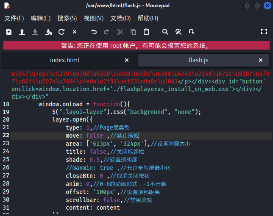The height and width of the screenshot is (216, 273).
Task: Create a new document with toolbar icon
Action: point(9,32)
